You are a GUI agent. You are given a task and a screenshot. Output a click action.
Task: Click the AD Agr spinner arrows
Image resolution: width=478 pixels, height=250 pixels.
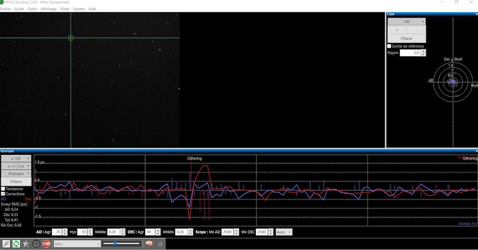tap(64, 232)
